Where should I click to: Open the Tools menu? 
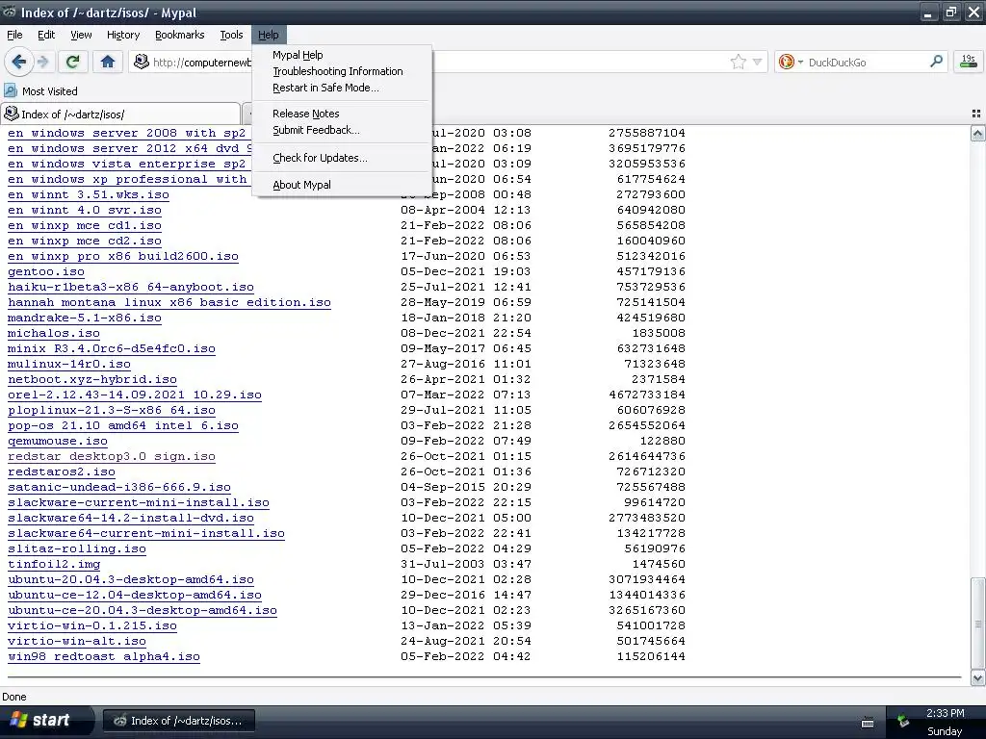231,35
